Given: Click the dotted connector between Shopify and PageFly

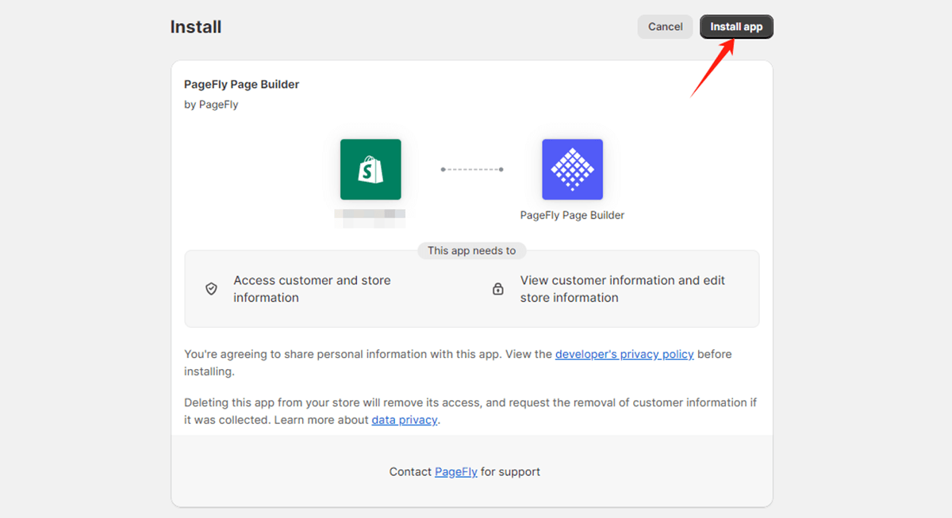Looking at the screenshot, I should pyautogui.click(x=471, y=169).
